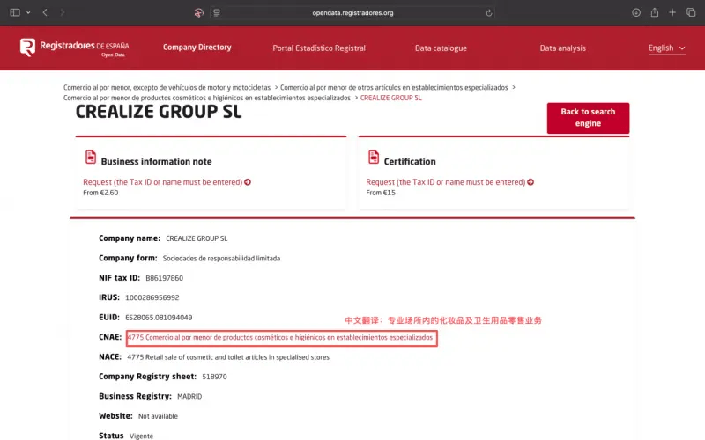Image resolution: width=705 pixels, height=440 pixels.
Task: Click the opendata.registradores.org address bar
Action: [352, 12]
